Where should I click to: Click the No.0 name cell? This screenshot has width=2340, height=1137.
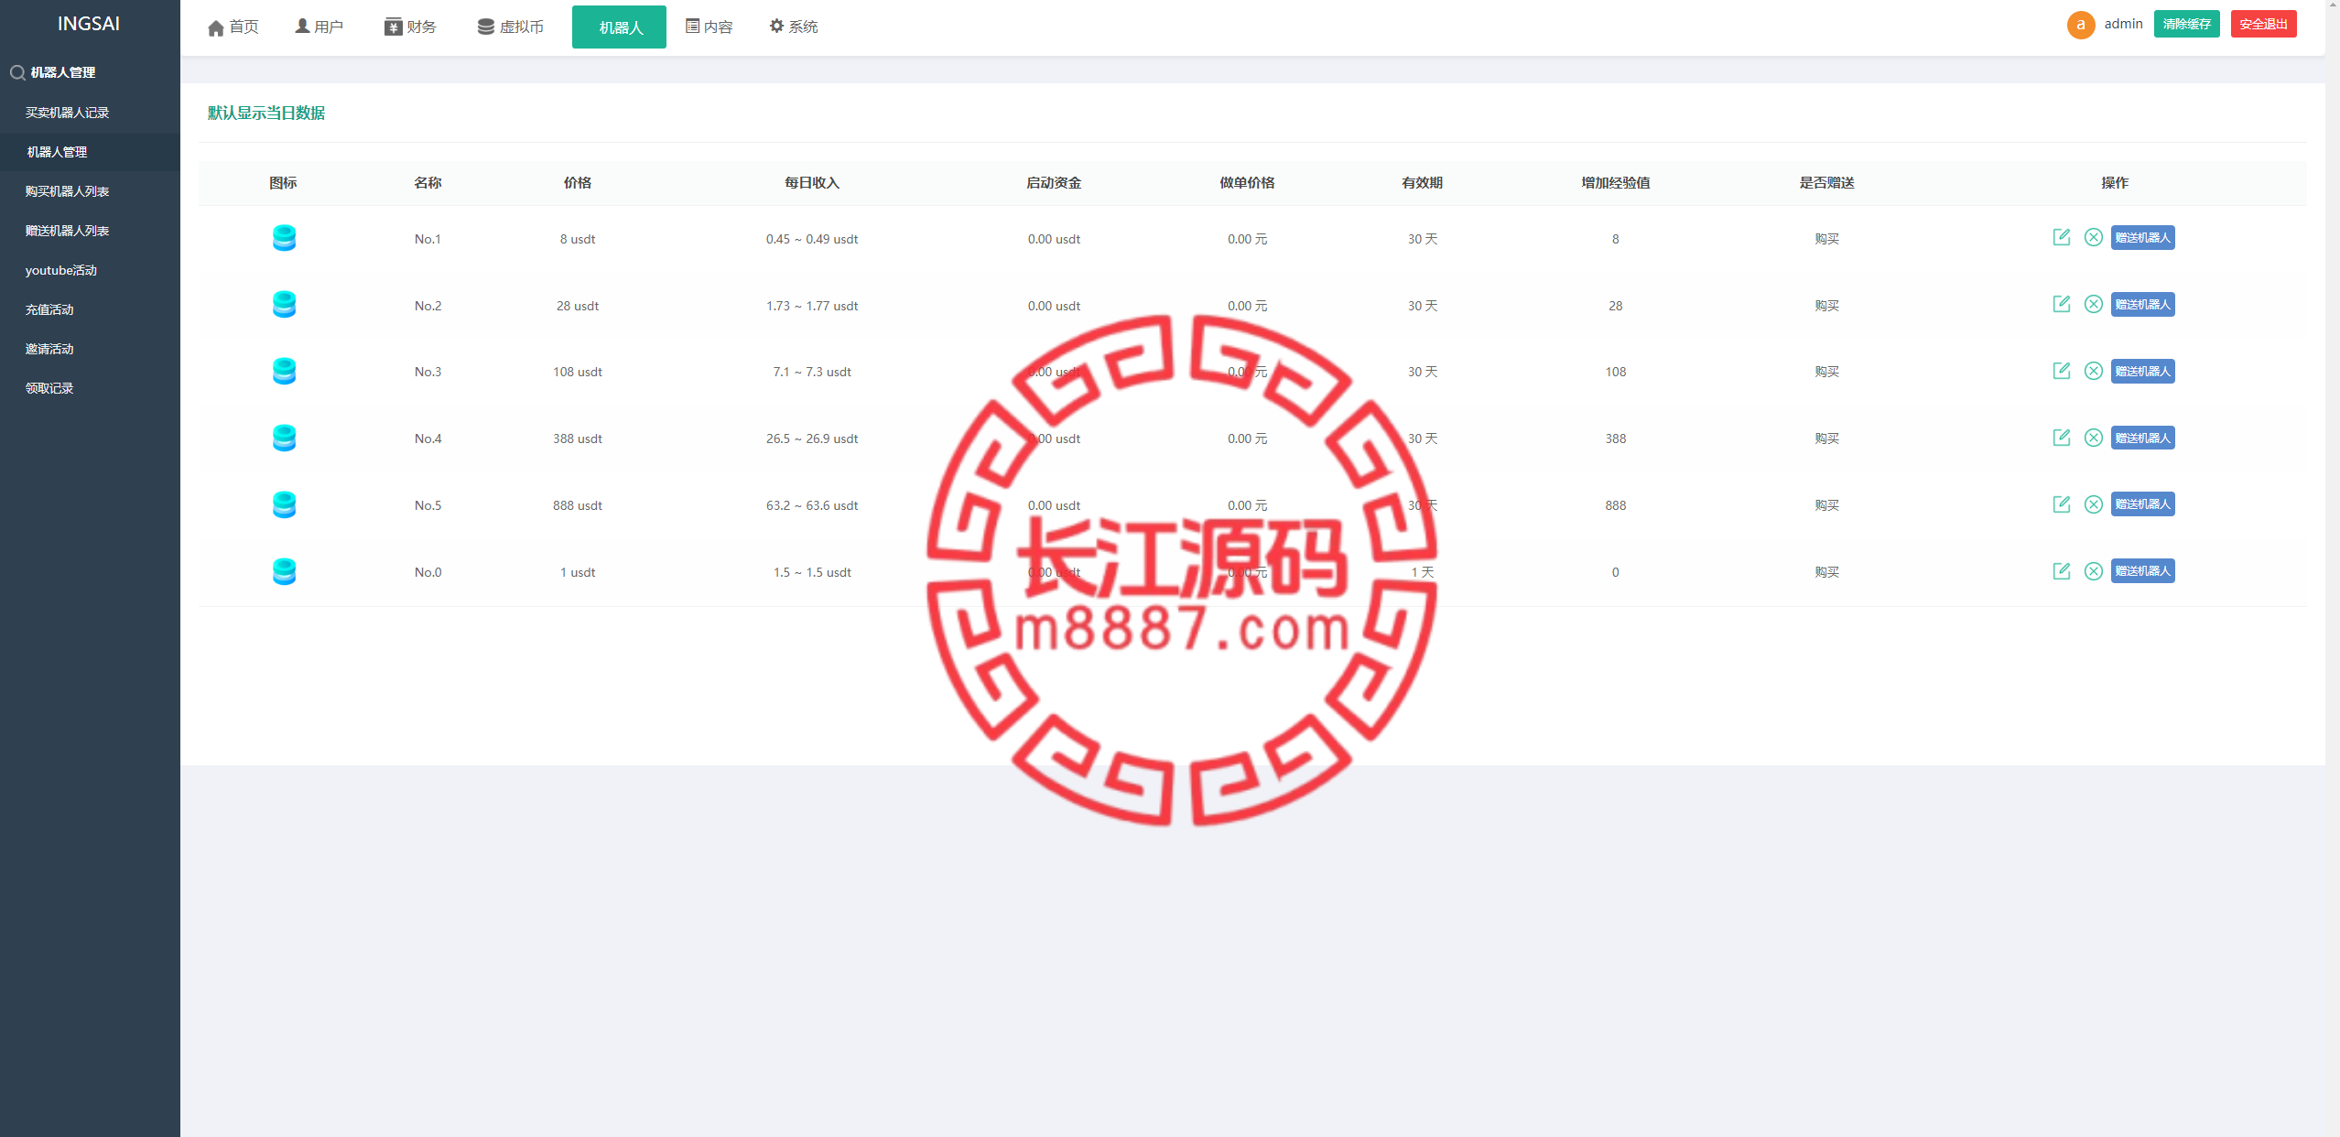[428, 572]
